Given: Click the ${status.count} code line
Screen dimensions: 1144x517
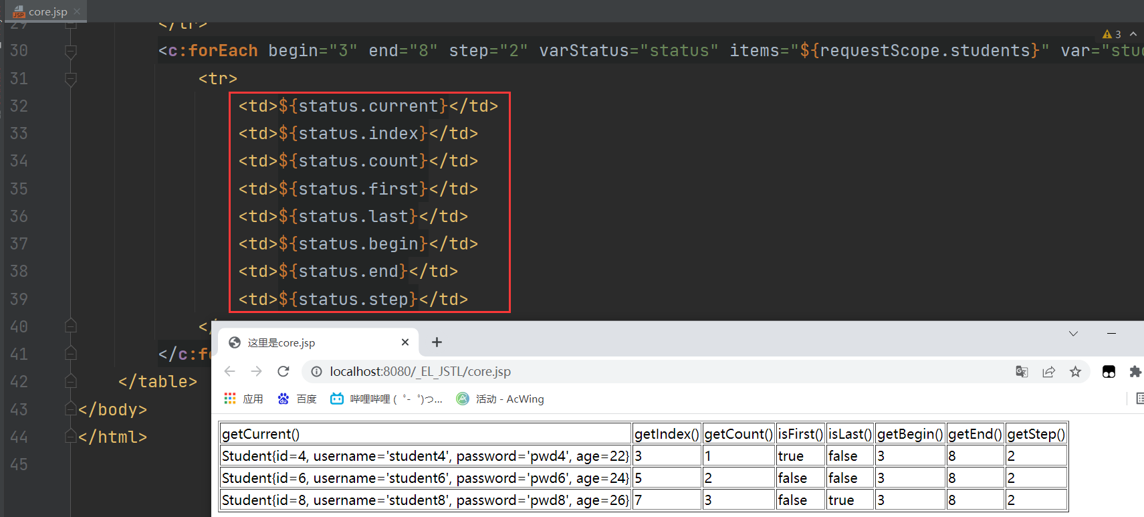Looking at the screenshot, I should [358, 161].
